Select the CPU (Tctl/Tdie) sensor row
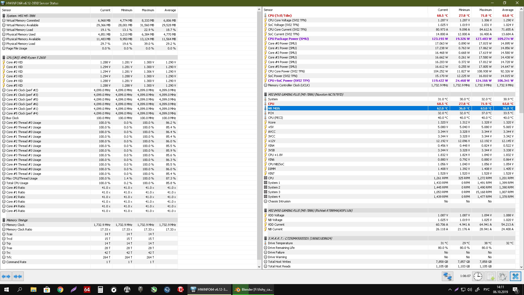 coord(280,16)
